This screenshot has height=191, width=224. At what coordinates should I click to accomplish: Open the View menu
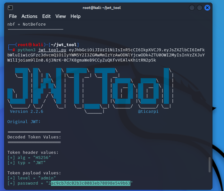pyautogui.click(x=61, y=16)
